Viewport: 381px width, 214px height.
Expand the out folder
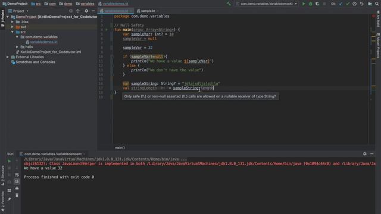(x=13, y=27)
